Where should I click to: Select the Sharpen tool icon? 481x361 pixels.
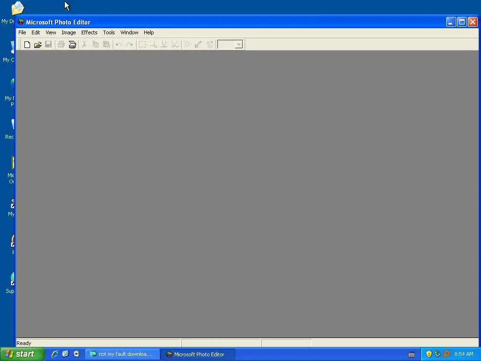pos(175,45)
